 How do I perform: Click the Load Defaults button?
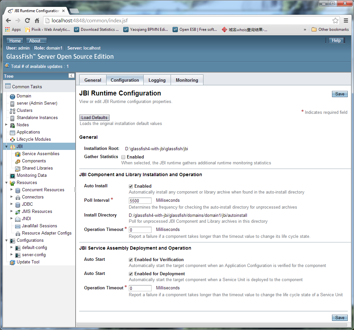pyautogui.click(x=94, y=117)
